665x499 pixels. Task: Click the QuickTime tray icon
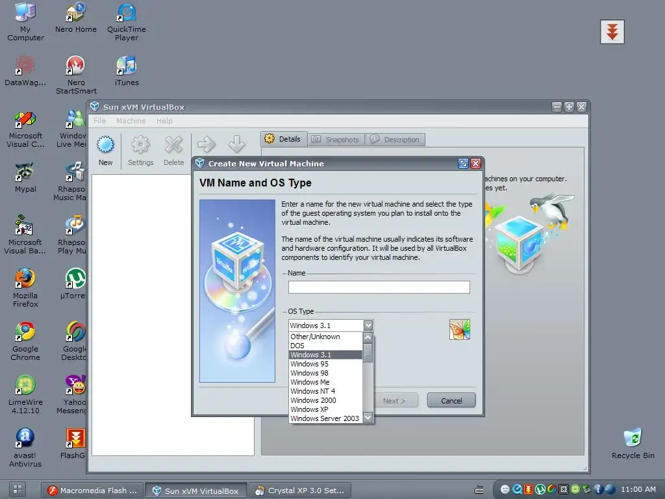[x=517, y=489]
